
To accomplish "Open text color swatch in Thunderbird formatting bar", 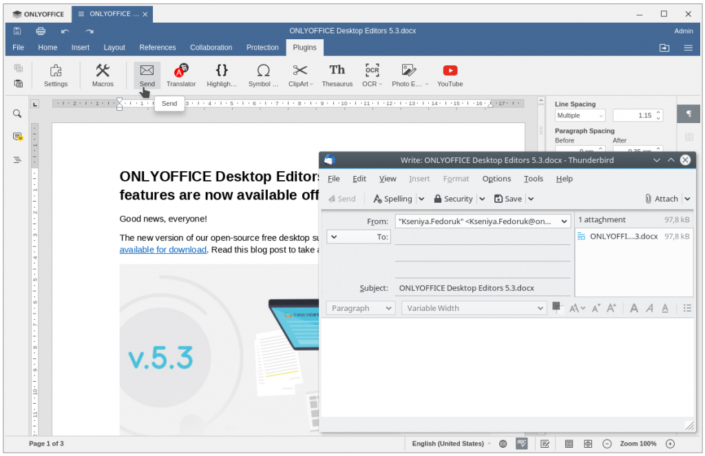I will pos(556,307).
